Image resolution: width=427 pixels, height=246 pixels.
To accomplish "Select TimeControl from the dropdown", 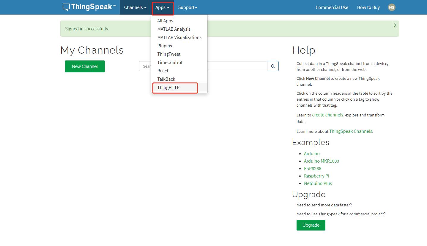I will pyautogui.click(x=170, y=62).
